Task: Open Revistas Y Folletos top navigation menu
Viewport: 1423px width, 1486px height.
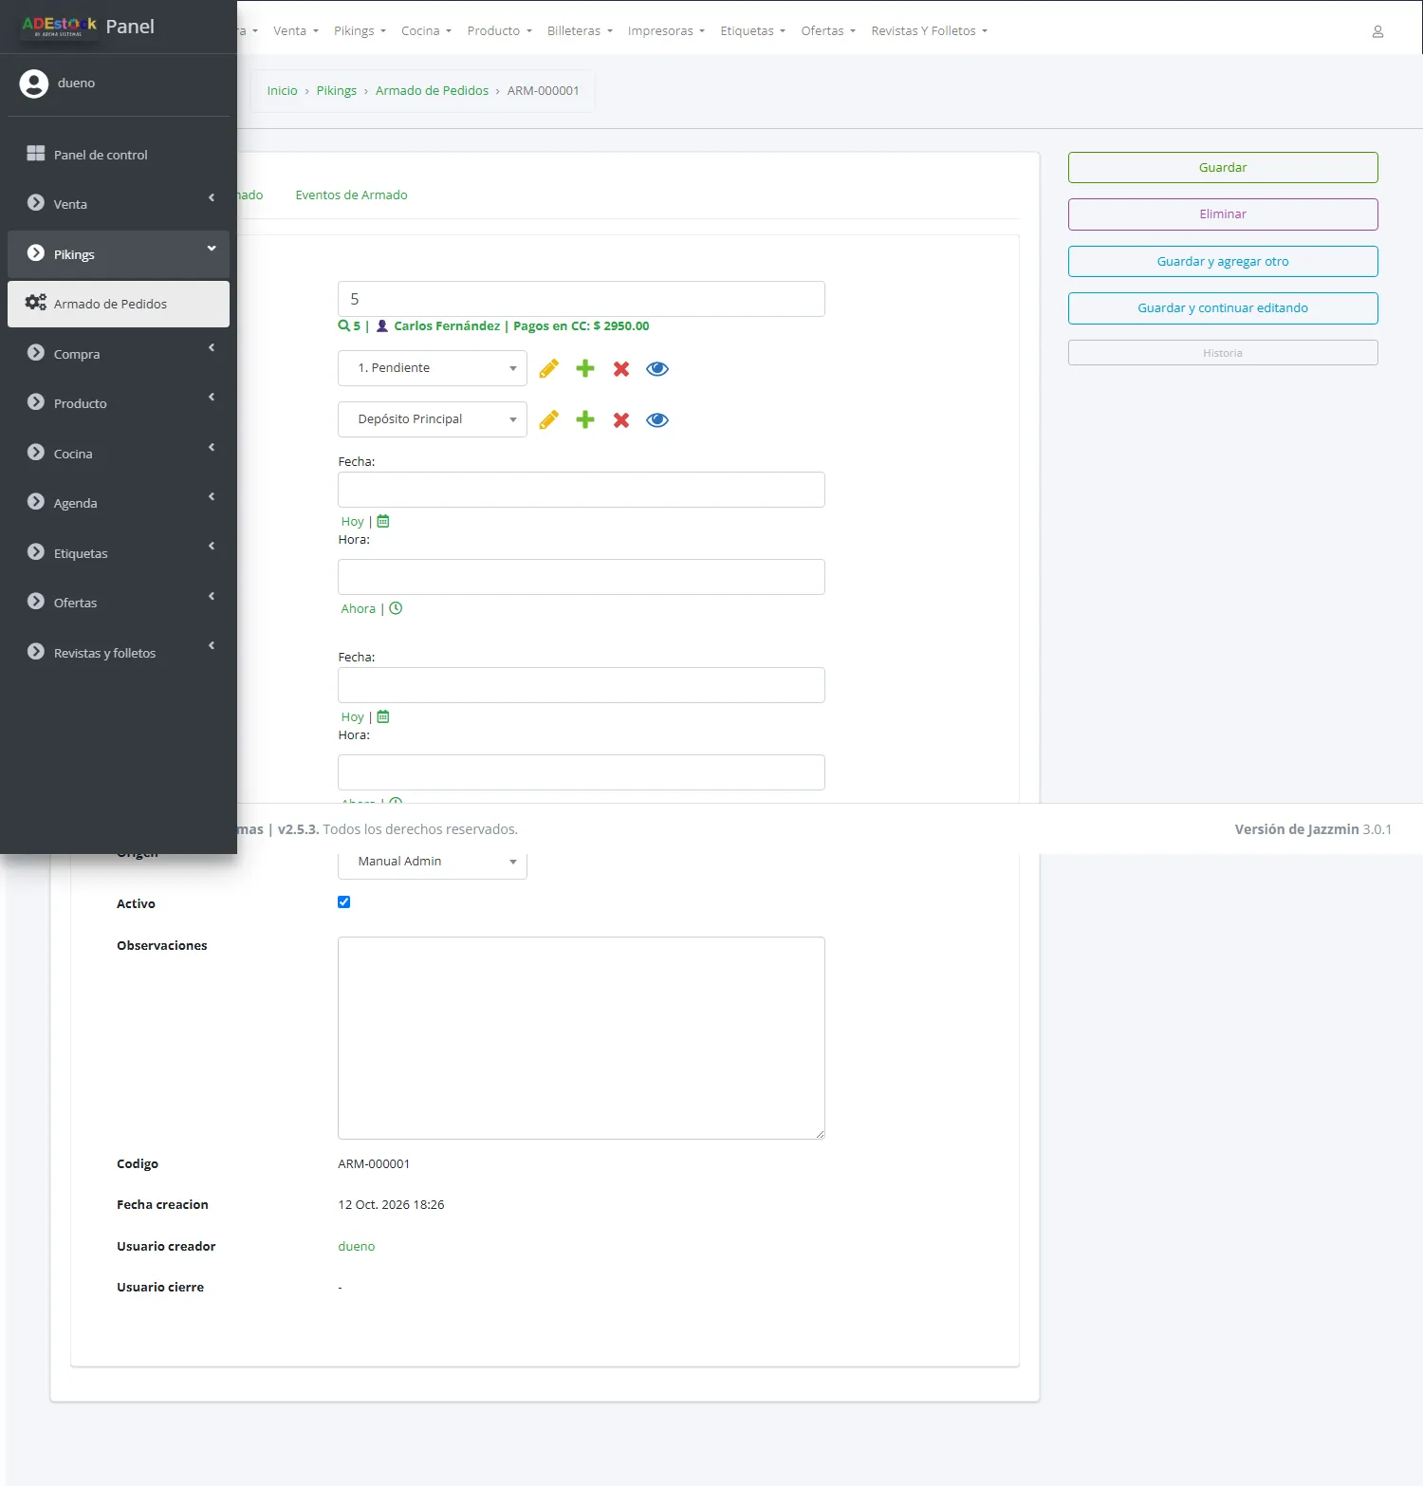Action: 930,31
